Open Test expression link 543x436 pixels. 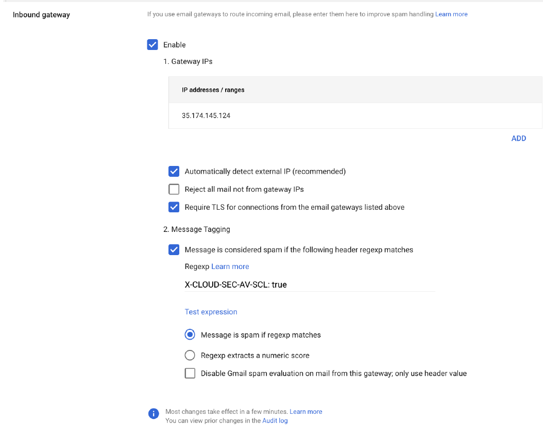pyautogui.click(x=211, y=312)
